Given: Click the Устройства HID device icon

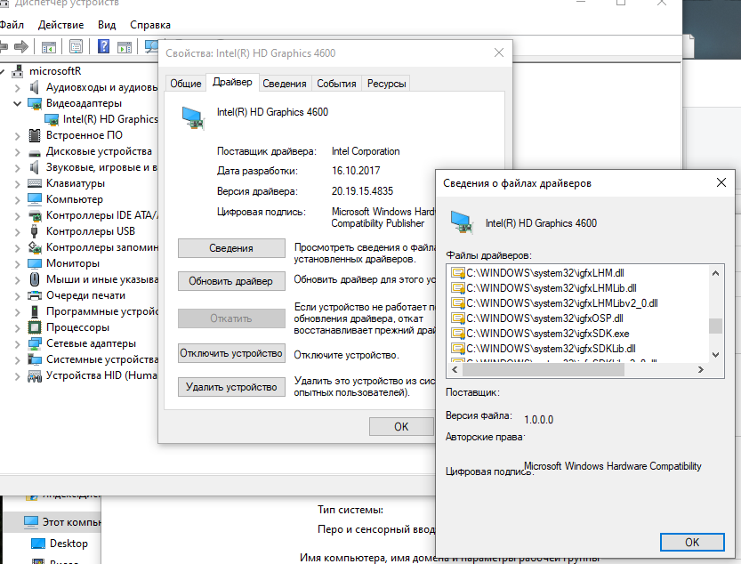Looking at the screenshot, I should pos(35,375).
